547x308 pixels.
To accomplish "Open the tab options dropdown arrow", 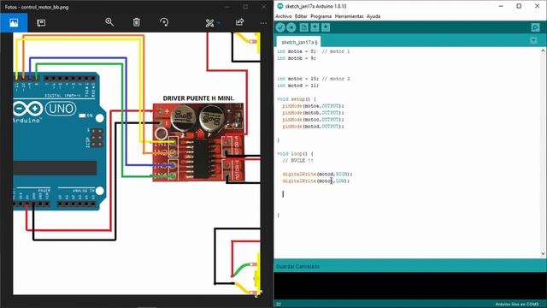I will pos(533,41).
